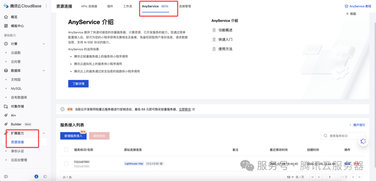Click the colorful AI assistant icon in sidebar
The height and width of the screenshot is (181, 376).
coord(45,176)
